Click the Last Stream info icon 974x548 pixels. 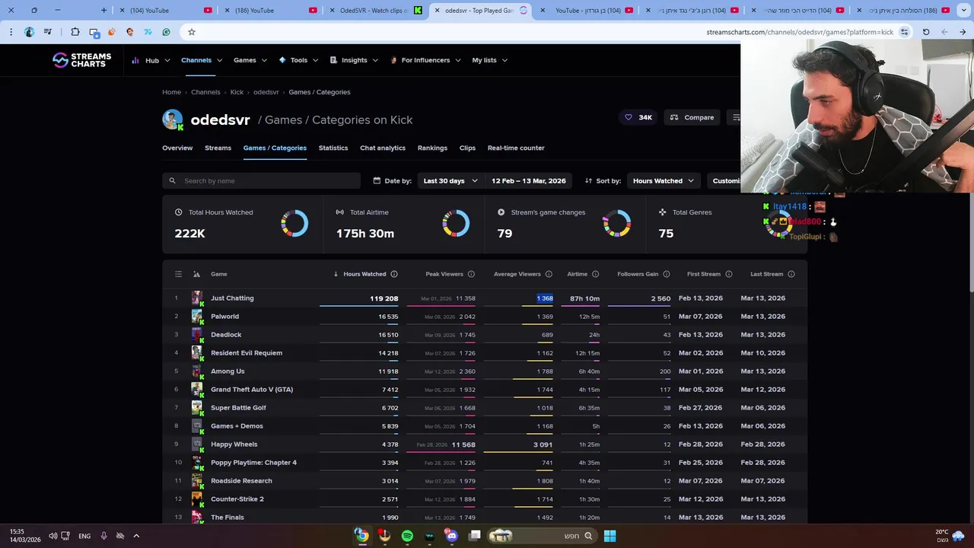[791, 274]
